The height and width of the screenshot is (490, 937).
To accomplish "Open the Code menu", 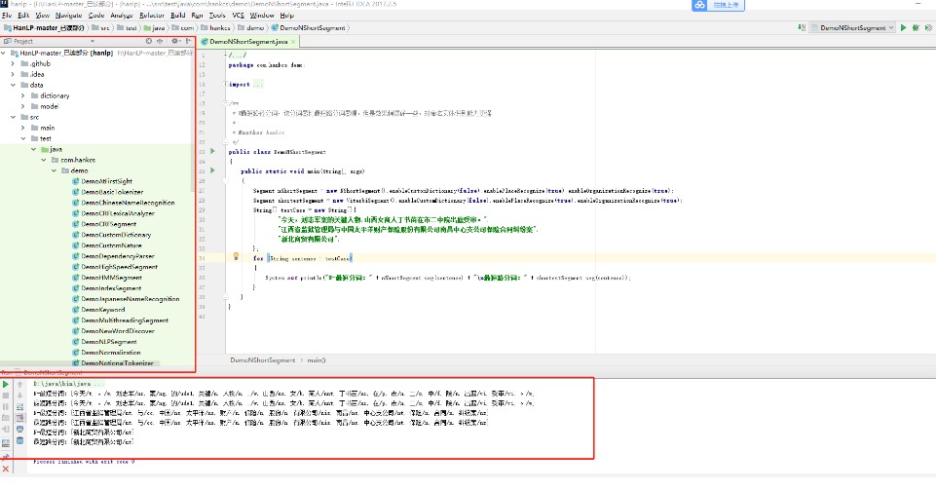I will click(x=96, y=15).
